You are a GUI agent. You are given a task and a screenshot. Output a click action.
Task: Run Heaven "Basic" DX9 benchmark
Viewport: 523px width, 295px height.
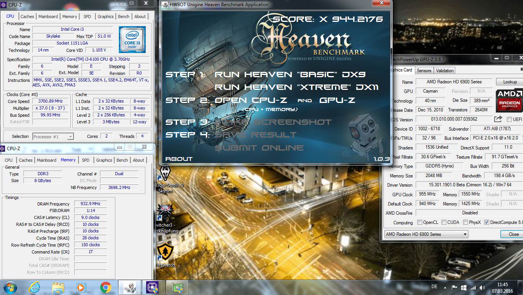click(x=290, y=75)
